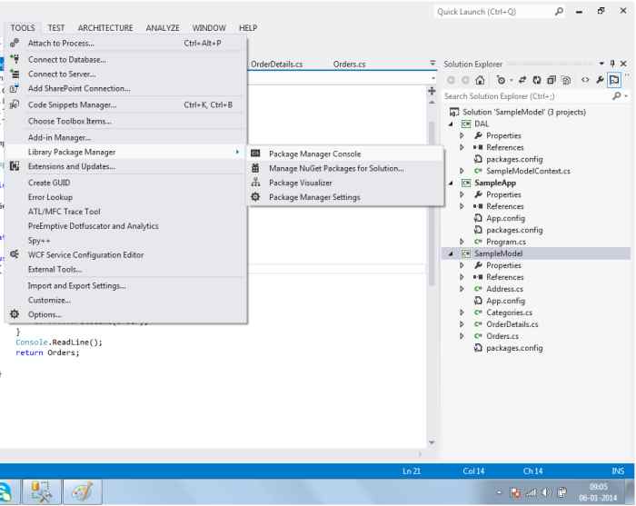
Task: Select OrderDetails.cs in Solution Explorer tree
Action: [x=512, y=324]
